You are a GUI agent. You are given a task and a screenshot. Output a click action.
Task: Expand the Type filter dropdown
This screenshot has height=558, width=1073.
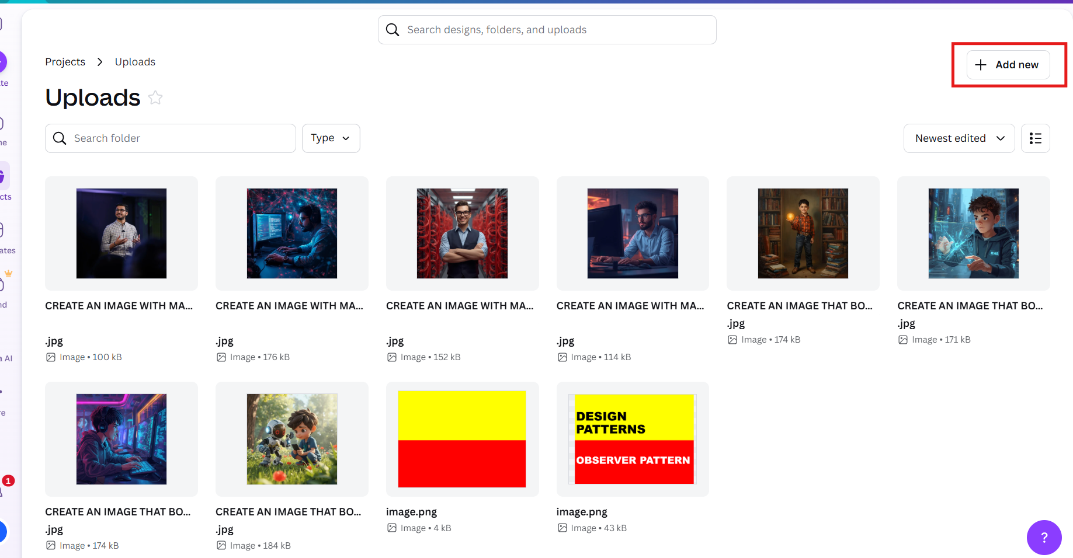(331, 138)
